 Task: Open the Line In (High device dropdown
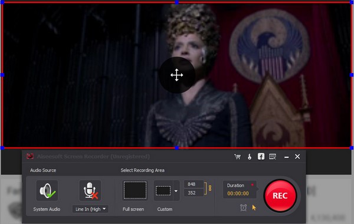coord(90,209)
